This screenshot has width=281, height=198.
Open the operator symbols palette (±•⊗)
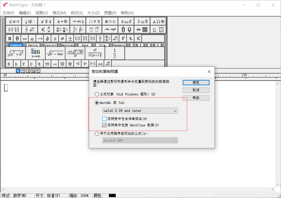[x=62, y=21]
